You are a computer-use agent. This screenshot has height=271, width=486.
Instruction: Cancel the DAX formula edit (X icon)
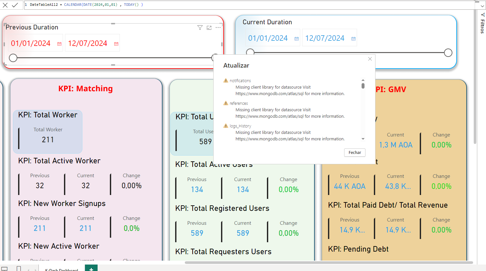click(x=5, y=5)
